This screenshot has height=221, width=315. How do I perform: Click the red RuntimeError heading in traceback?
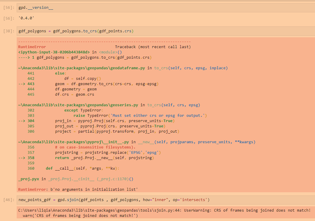tap(32, 47)
